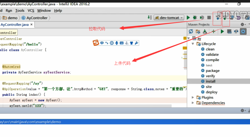This screenshot has height=137, width=250.
Task: Open Sogou emoji panel
Action: [112, 43]
